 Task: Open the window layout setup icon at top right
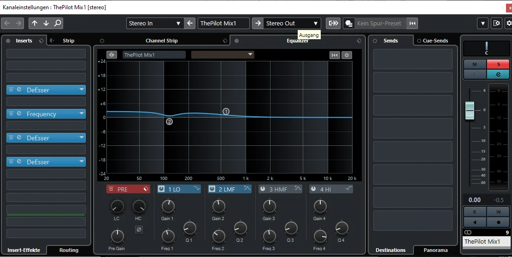point(497,23)
